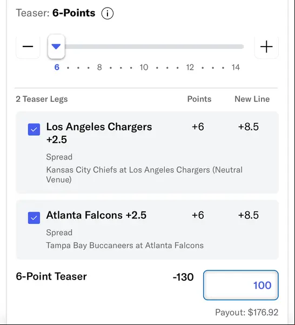Image resolution: width=295 pixels, height=325 pixels.
Task: Click the Chargers new line +8.5
Action: tap(249, 127)
